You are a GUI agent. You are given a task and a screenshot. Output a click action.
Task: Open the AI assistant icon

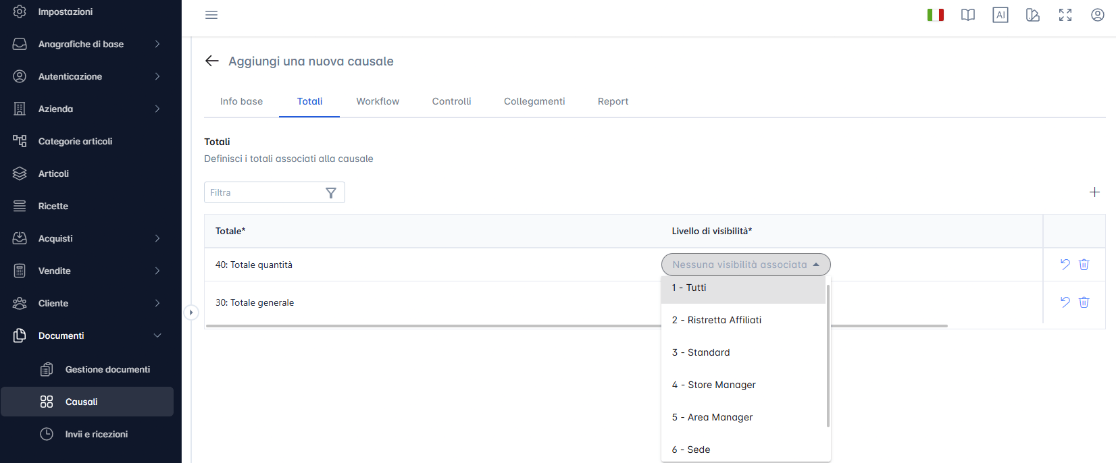tap(1000, 15)
